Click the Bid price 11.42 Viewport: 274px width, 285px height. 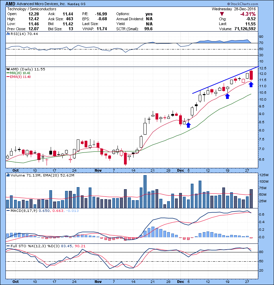[x=68, y=24]
